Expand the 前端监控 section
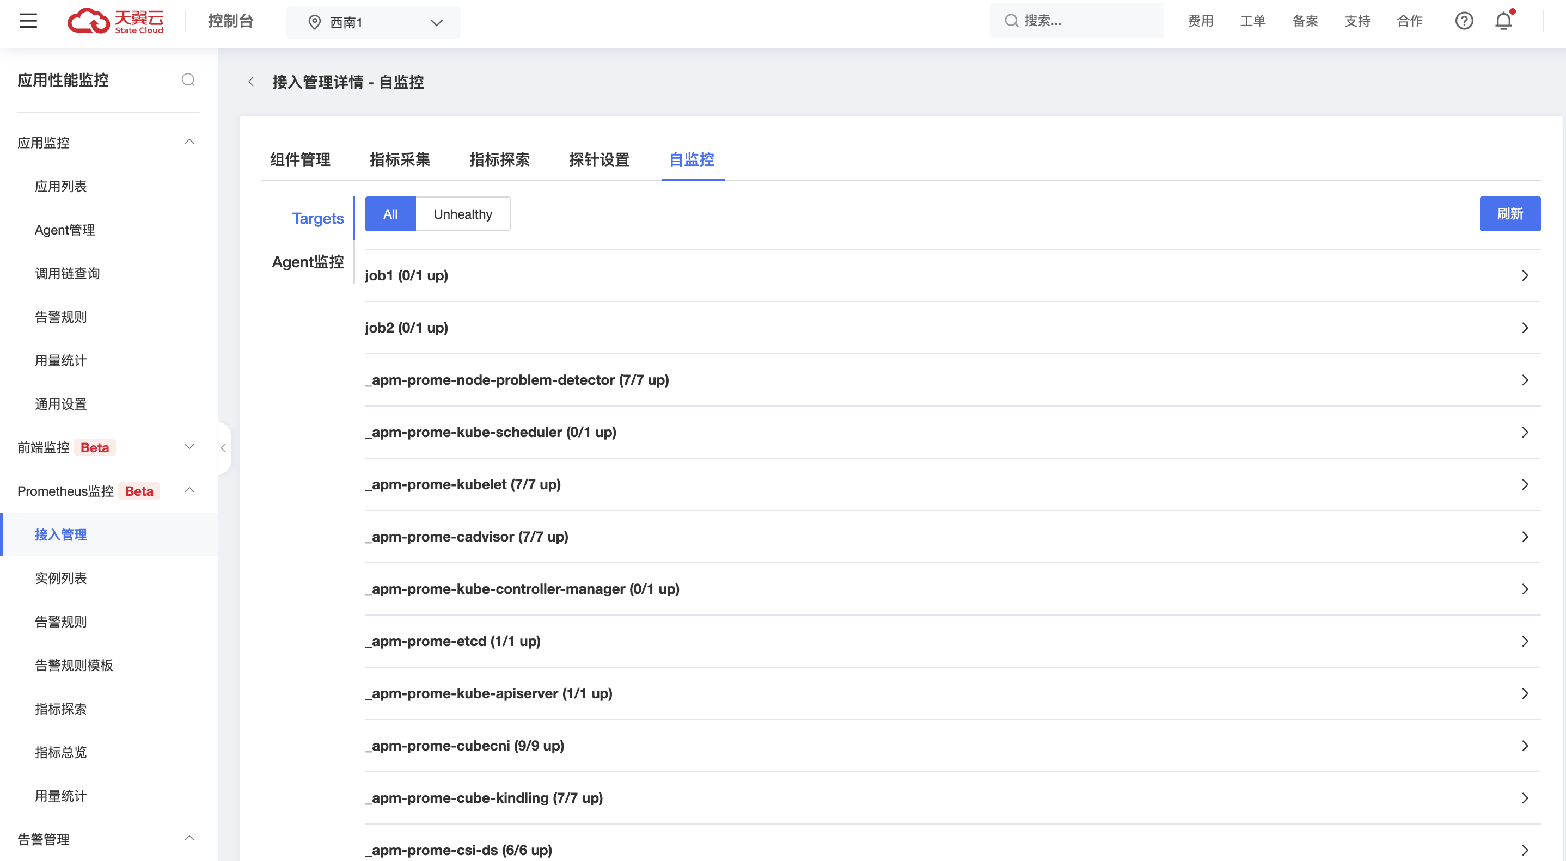The image size is (1566, 861). (x=189, y=447)
